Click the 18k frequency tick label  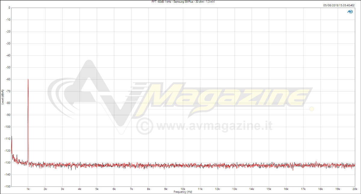coord(321,189)
